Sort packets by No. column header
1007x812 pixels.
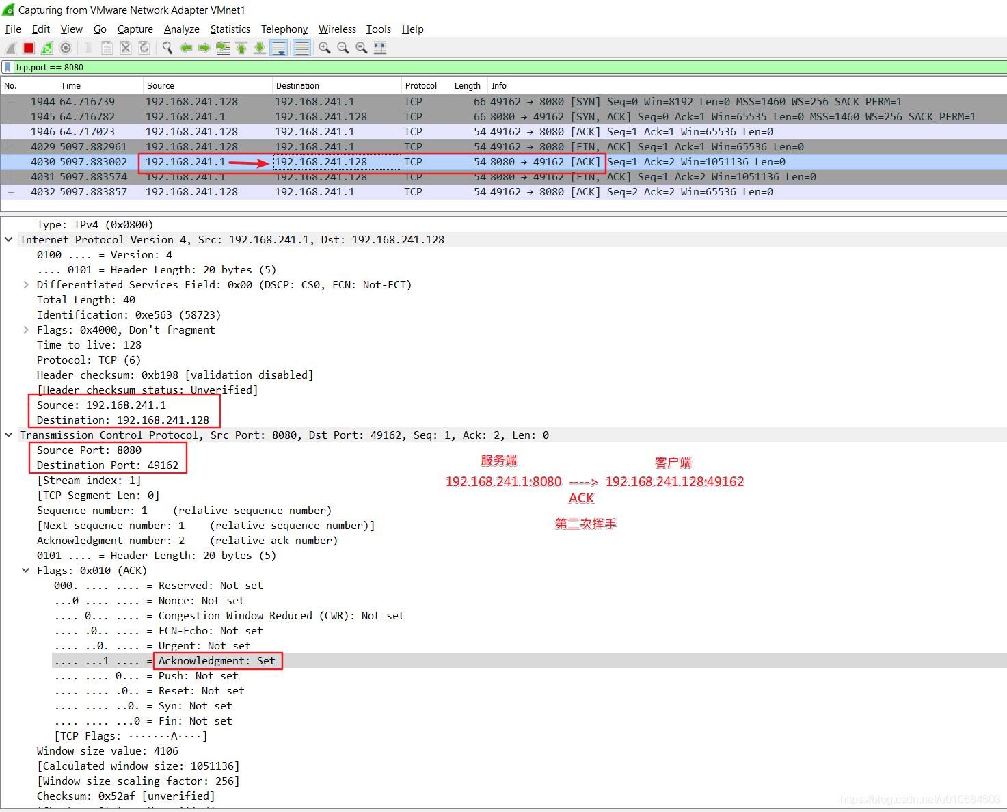(28, 86)
